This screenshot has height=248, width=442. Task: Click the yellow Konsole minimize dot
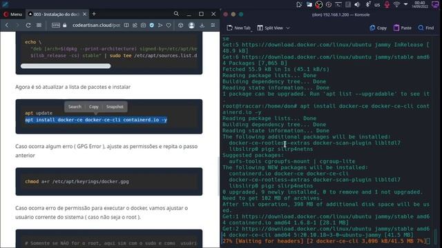click(x=233, y=14)
